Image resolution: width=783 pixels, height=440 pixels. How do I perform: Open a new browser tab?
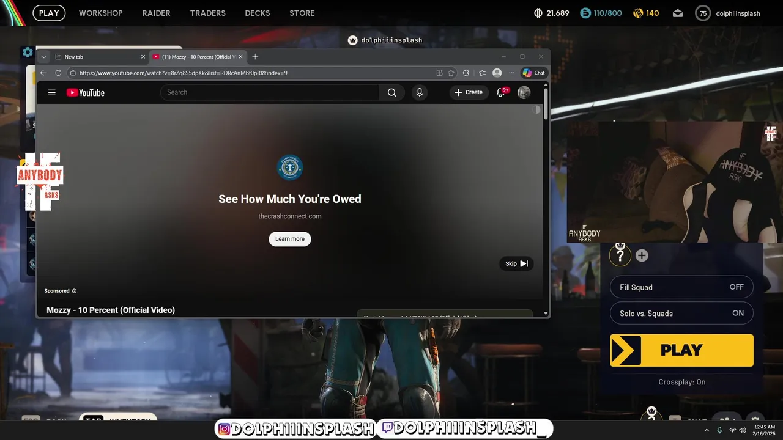255,57
